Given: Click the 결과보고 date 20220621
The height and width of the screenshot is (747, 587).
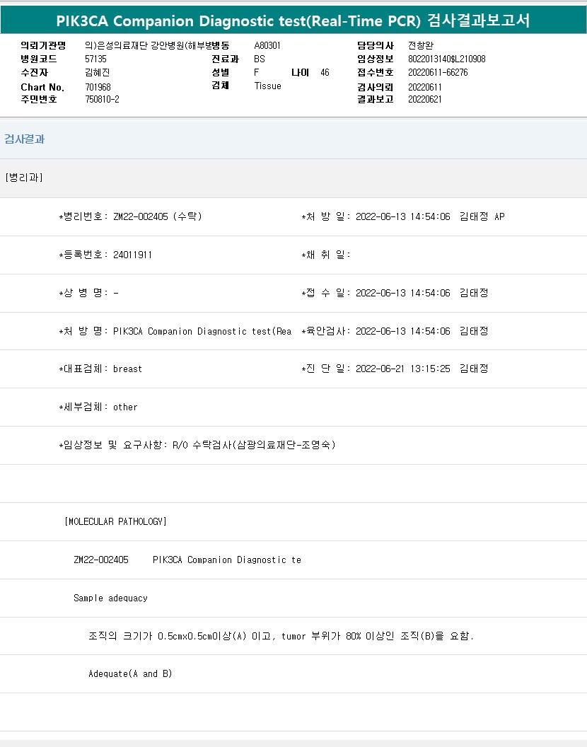Looking at the screenshot, I should (x=425, y=99).
